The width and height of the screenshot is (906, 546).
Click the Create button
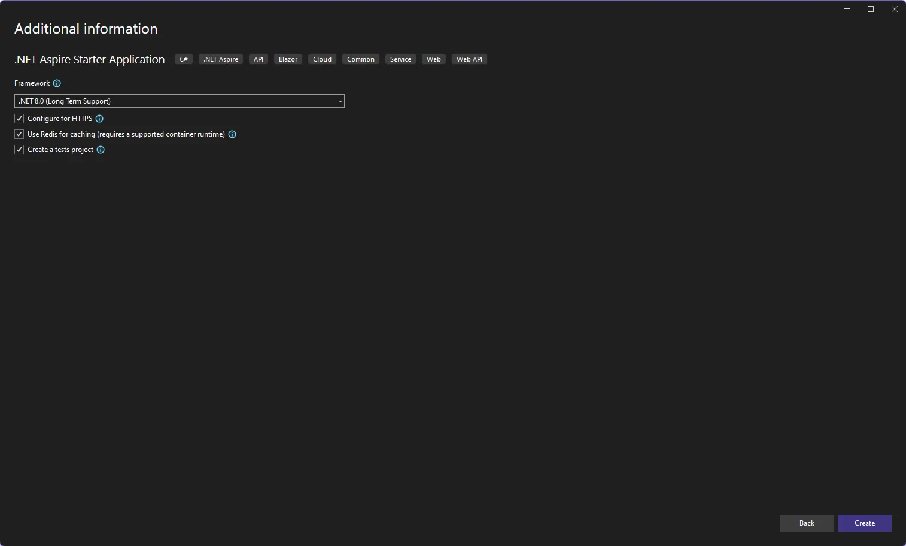coord(865,523)
